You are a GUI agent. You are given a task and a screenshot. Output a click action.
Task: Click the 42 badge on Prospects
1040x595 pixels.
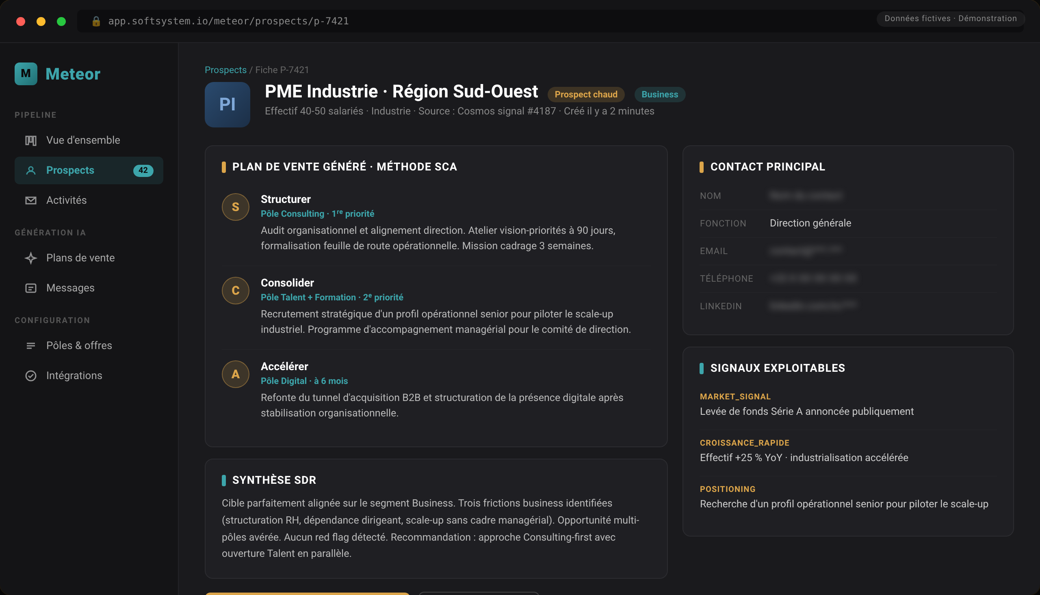point(143,170)
